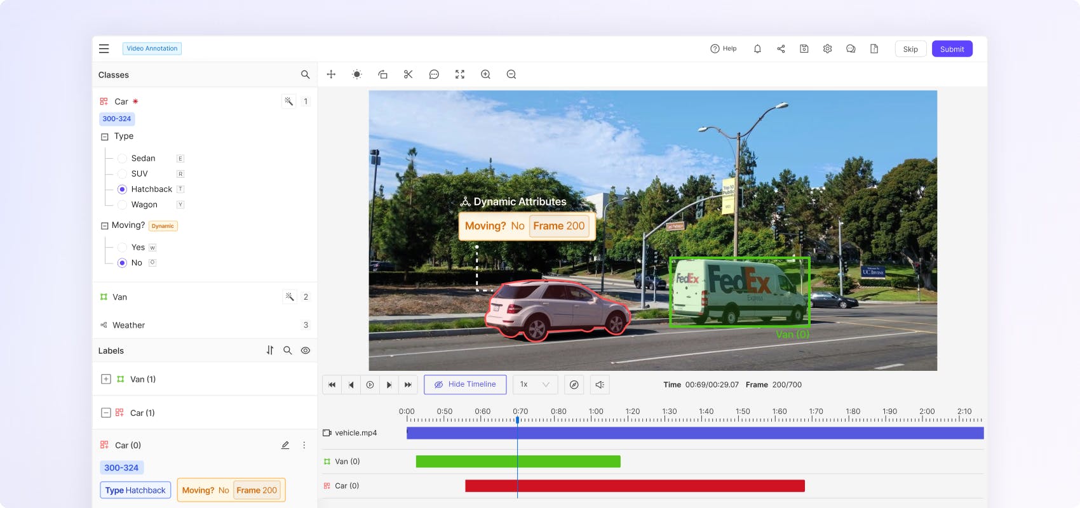Collapse the Type attribute tree

[105, 137]
